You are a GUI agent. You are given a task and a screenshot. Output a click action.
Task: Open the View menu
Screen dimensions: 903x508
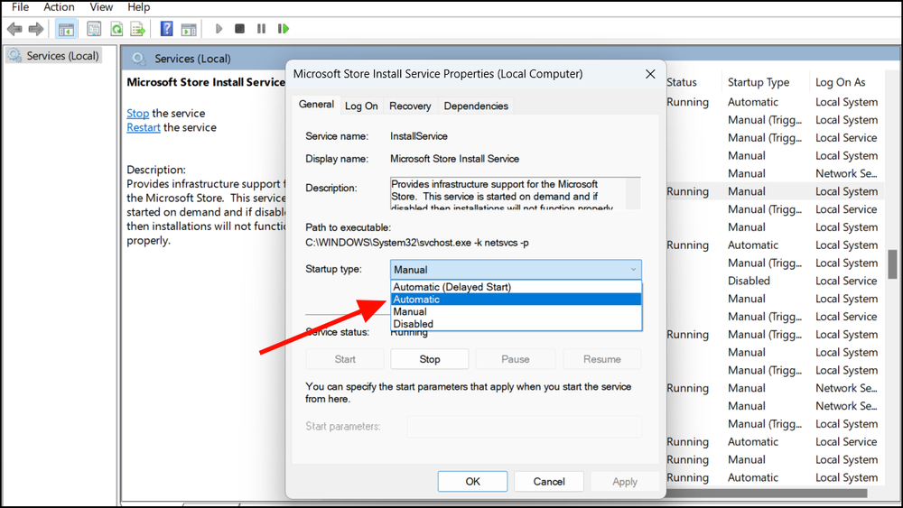[101, 7]
